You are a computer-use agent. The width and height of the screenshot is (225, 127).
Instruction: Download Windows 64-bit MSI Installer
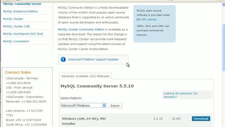coord(201,119)
